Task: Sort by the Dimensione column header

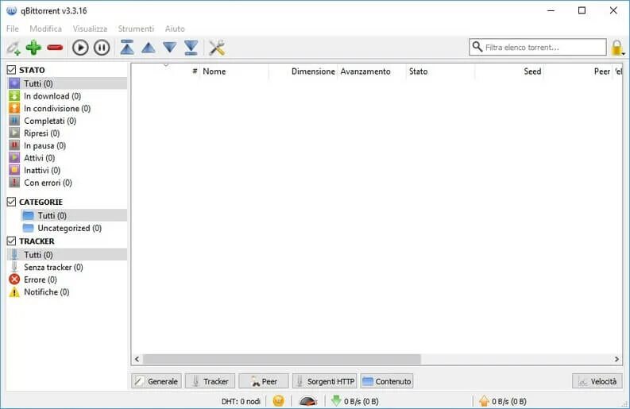Action: [x=303, y=71]
